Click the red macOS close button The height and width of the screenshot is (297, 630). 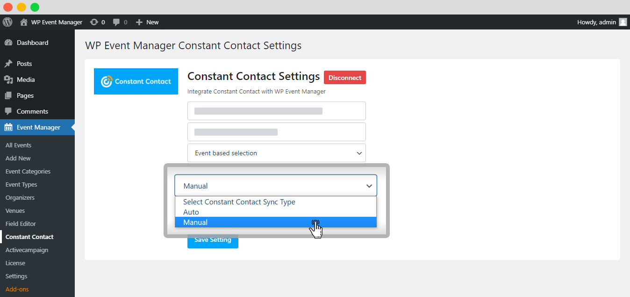(x=8, y=7)
